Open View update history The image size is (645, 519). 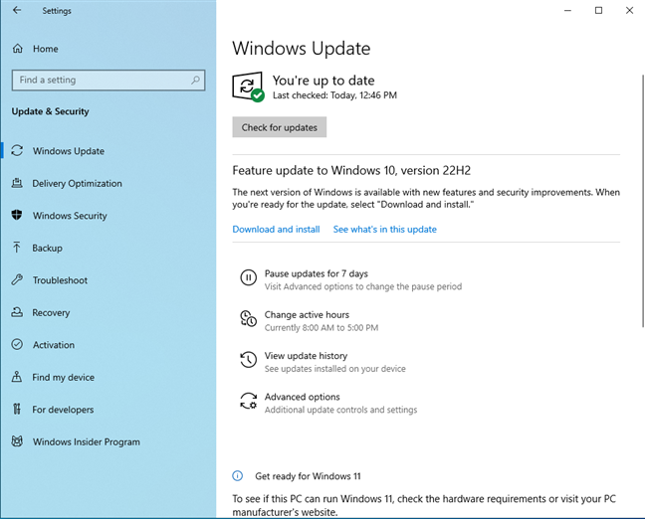coord(306,356)
